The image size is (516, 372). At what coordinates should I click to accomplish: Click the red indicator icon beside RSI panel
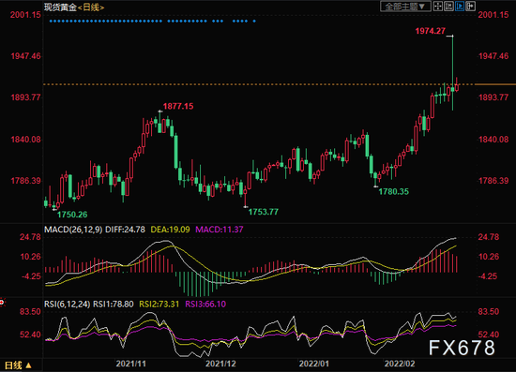coord(2,302)
